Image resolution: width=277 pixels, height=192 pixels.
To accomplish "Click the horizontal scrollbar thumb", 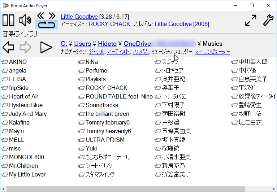I will pos(126,189).
